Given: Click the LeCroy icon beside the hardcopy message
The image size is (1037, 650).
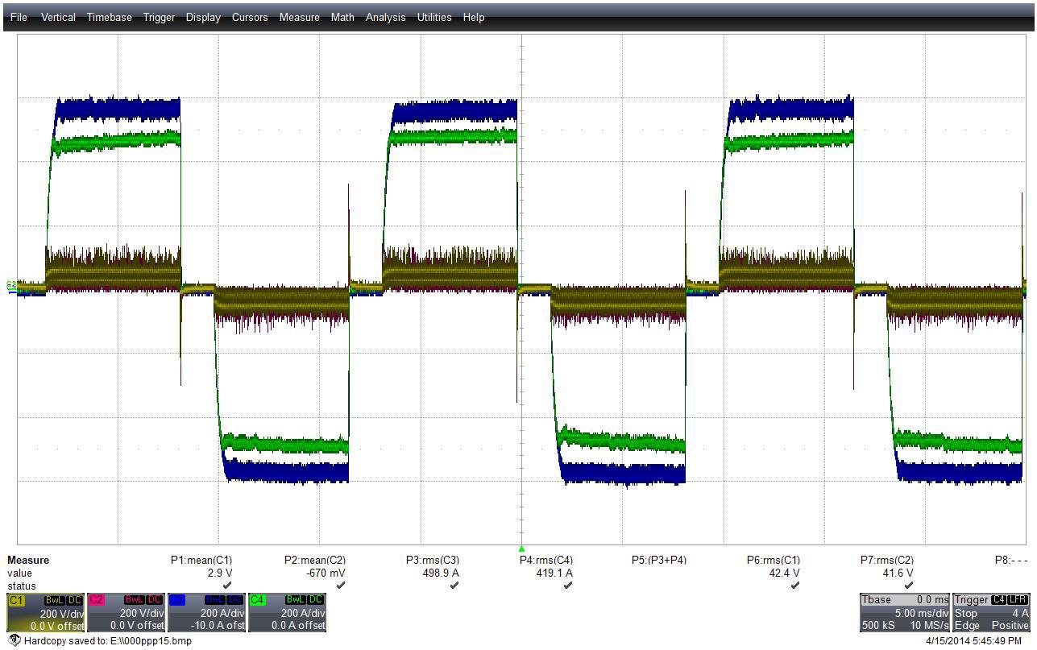Looking at the screenshot, I should click(x=14, y=640).
